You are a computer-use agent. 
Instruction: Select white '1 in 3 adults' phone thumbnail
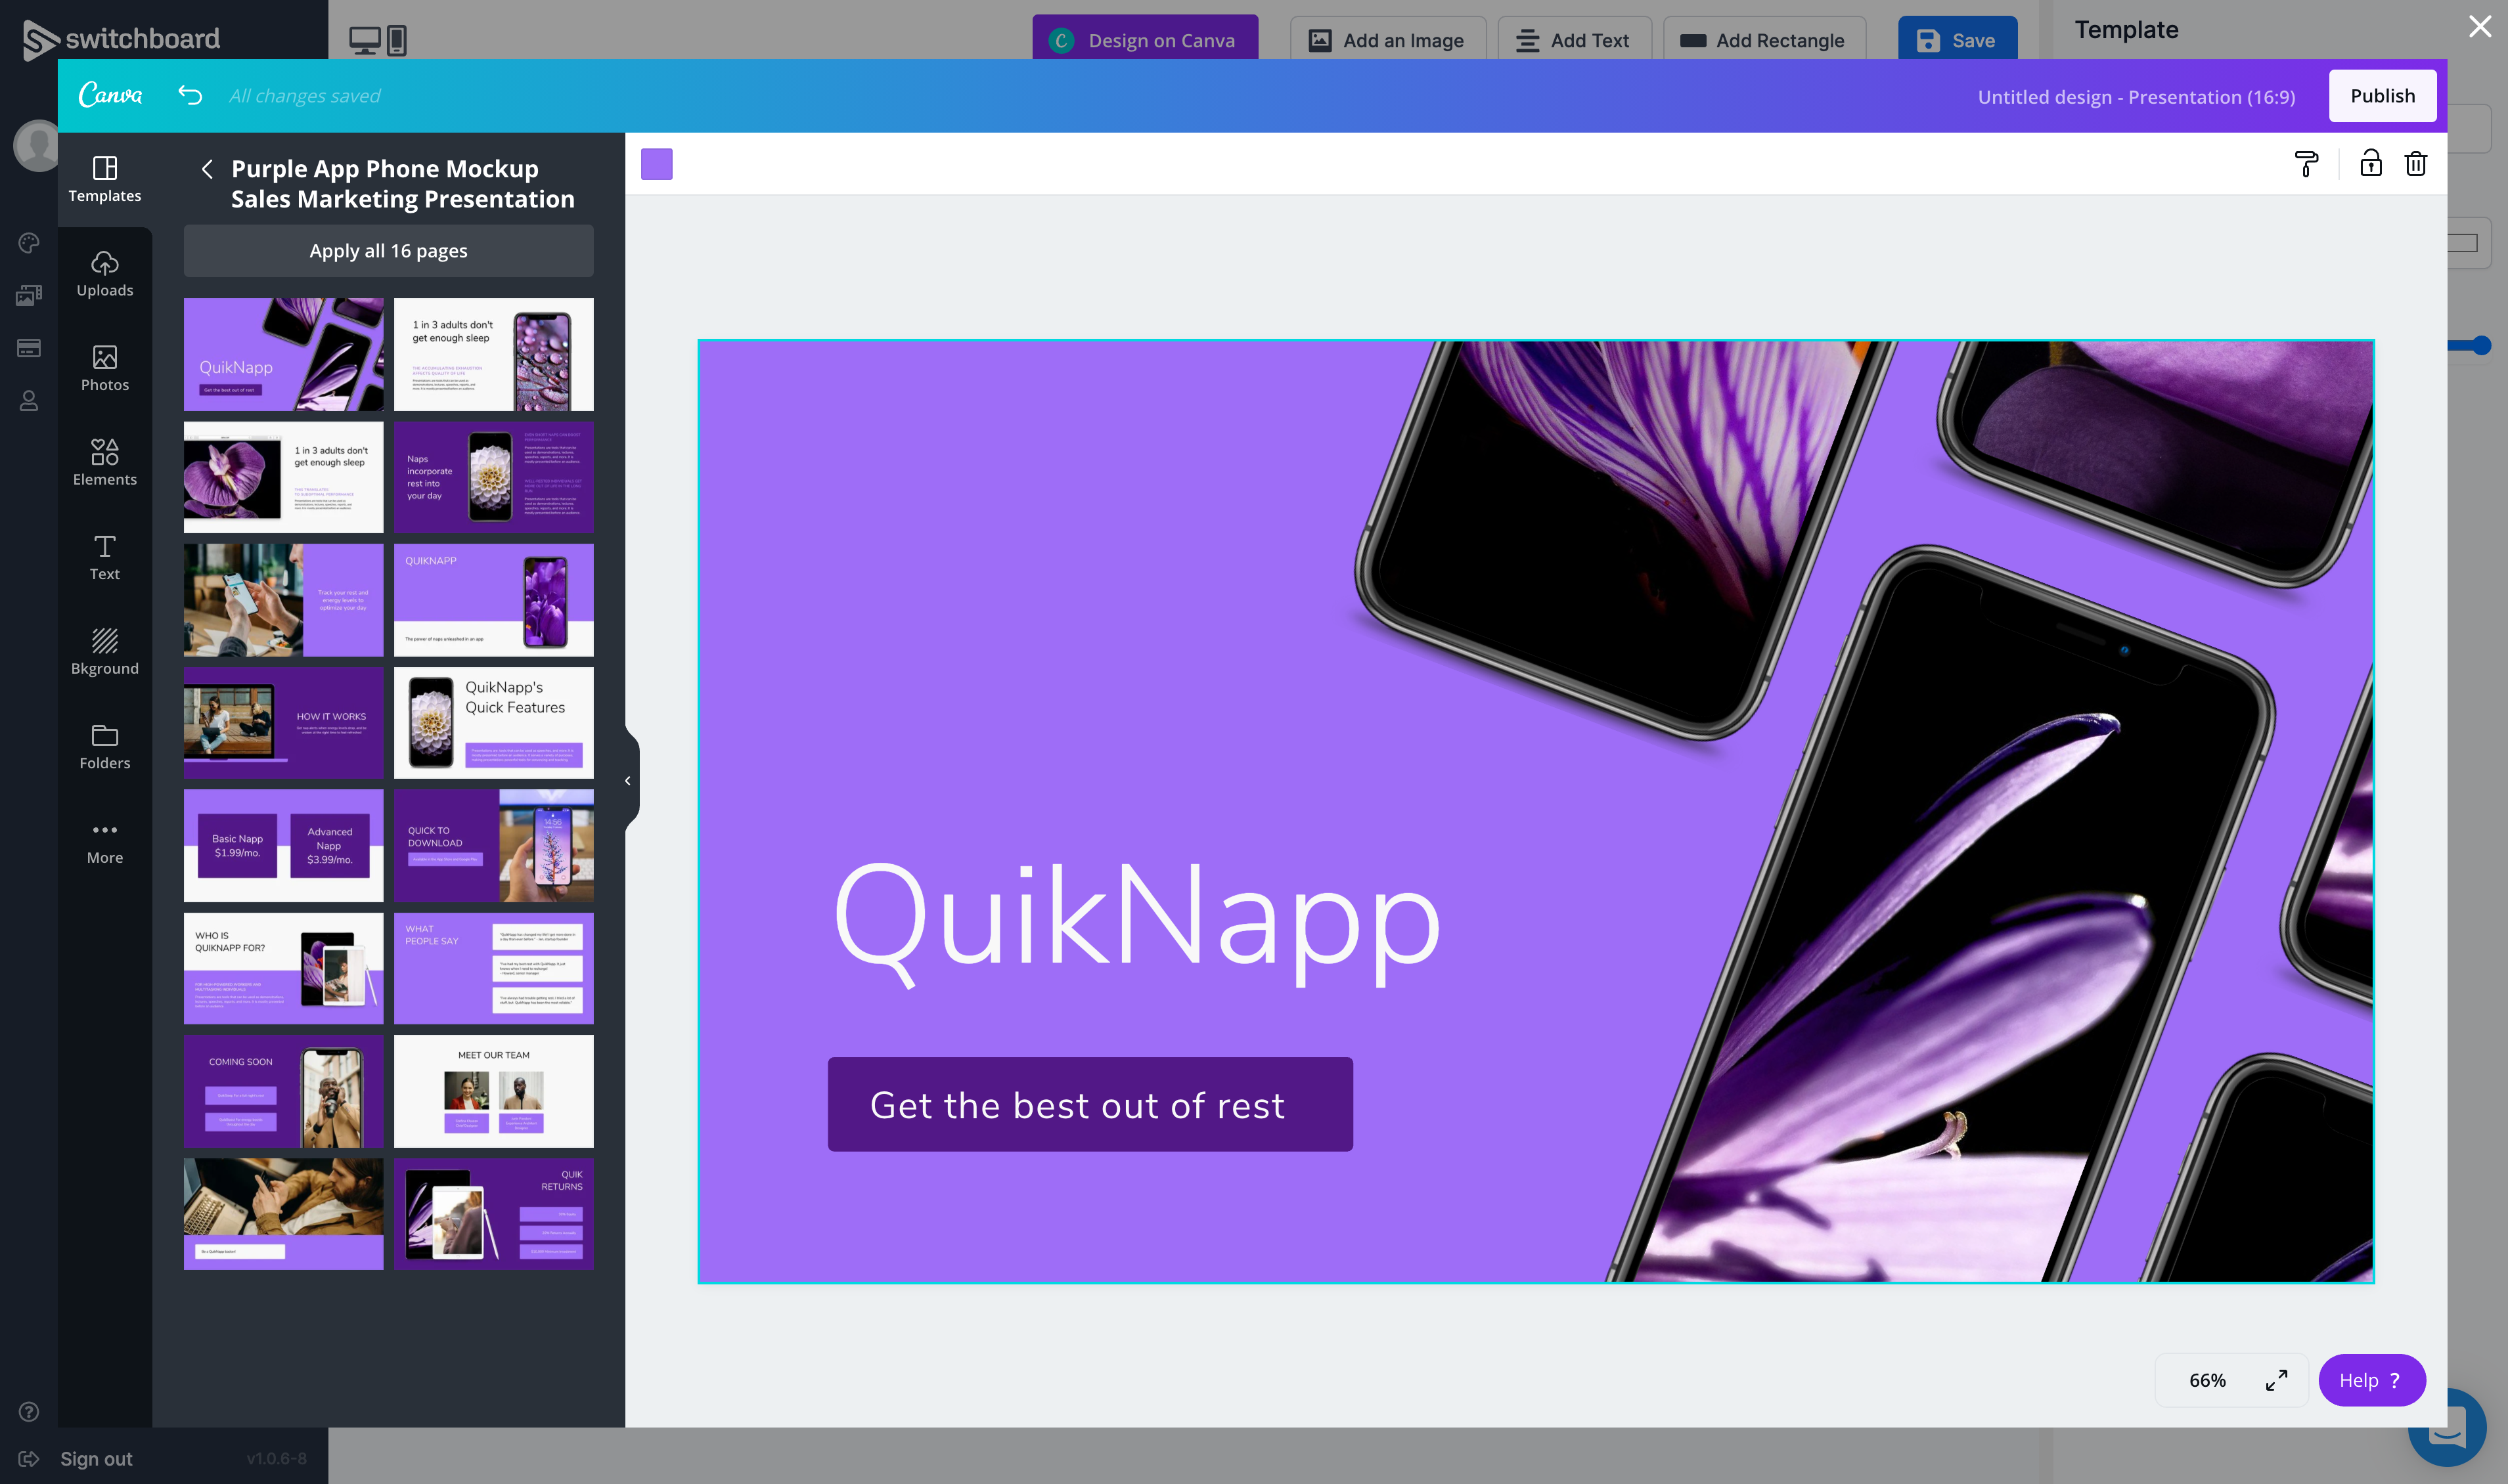(x=493, y=354)
